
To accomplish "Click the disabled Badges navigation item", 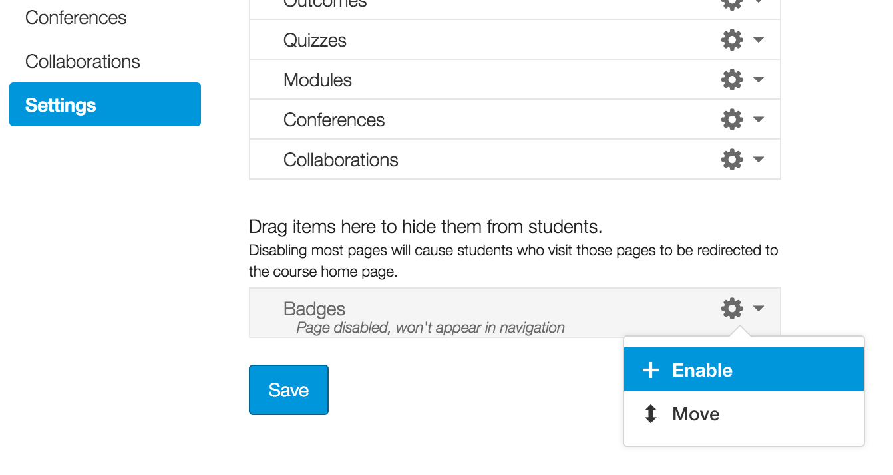I will [314, 309].
